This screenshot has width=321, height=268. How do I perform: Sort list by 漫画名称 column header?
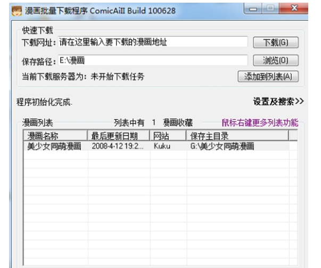tap(55, 136)
